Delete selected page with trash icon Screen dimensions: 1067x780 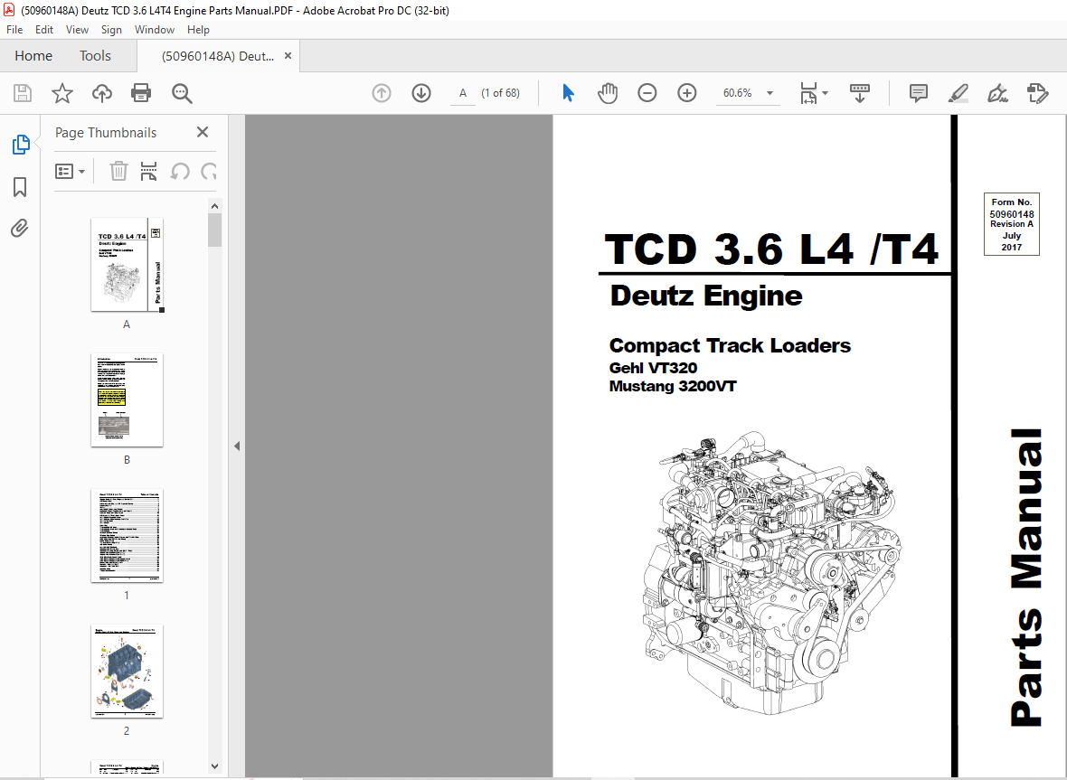tap(119, 171)
